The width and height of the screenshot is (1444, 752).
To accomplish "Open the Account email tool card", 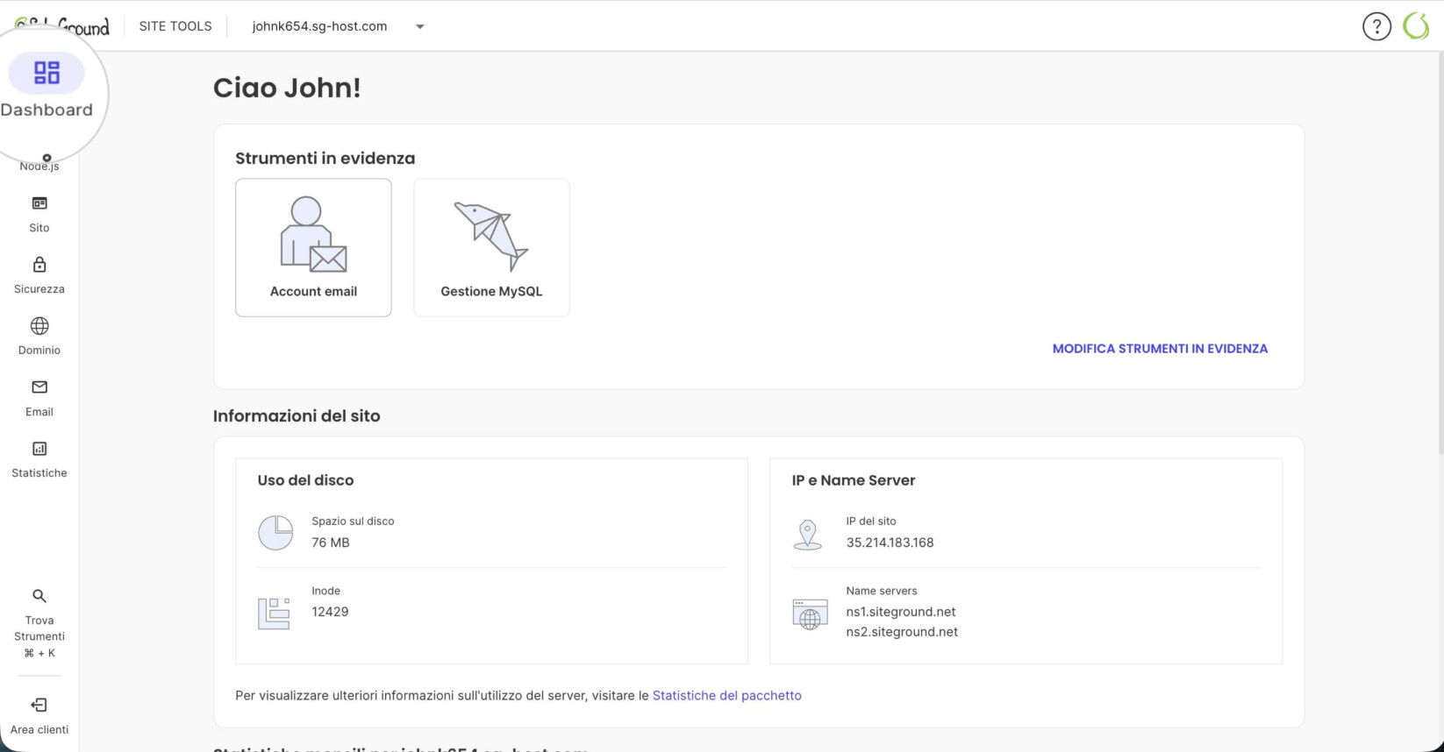I will (x=313, y=247).
